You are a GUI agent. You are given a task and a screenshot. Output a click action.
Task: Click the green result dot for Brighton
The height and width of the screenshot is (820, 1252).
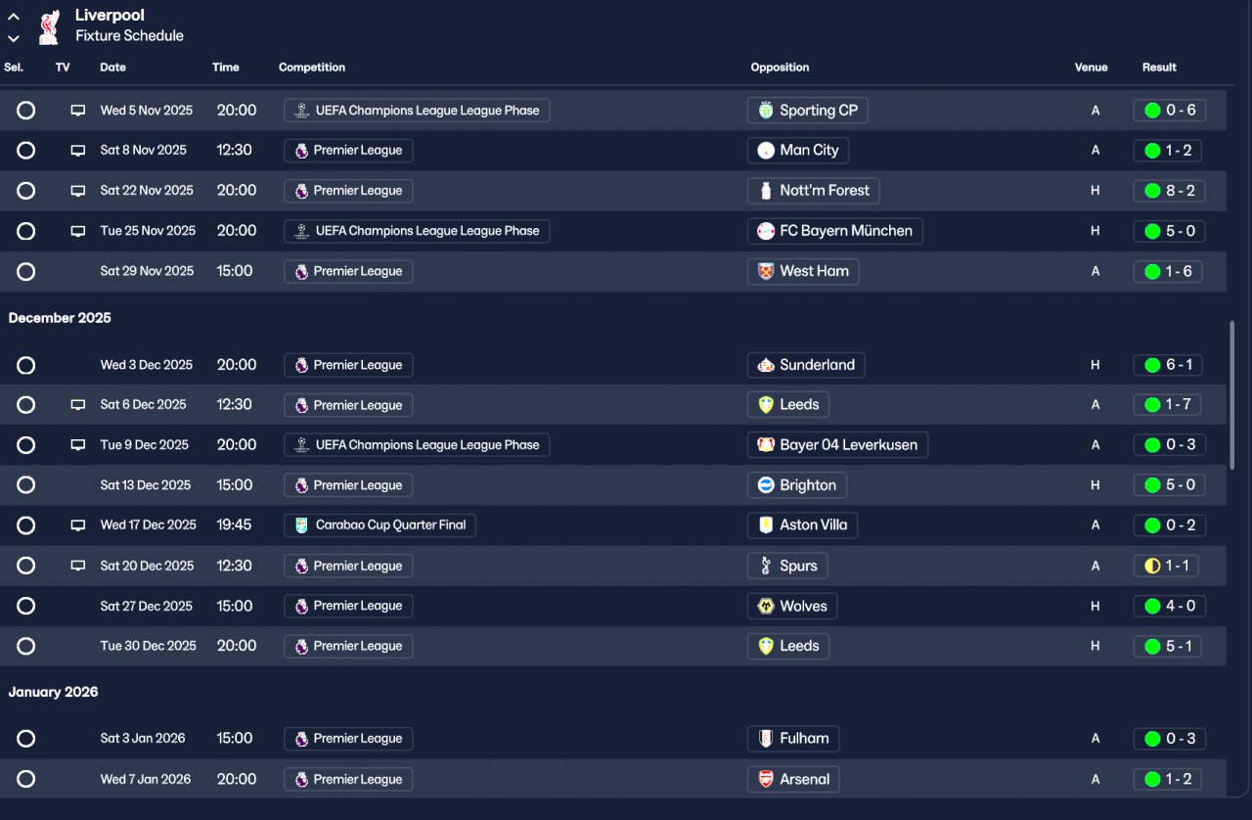pos(1152,485)
